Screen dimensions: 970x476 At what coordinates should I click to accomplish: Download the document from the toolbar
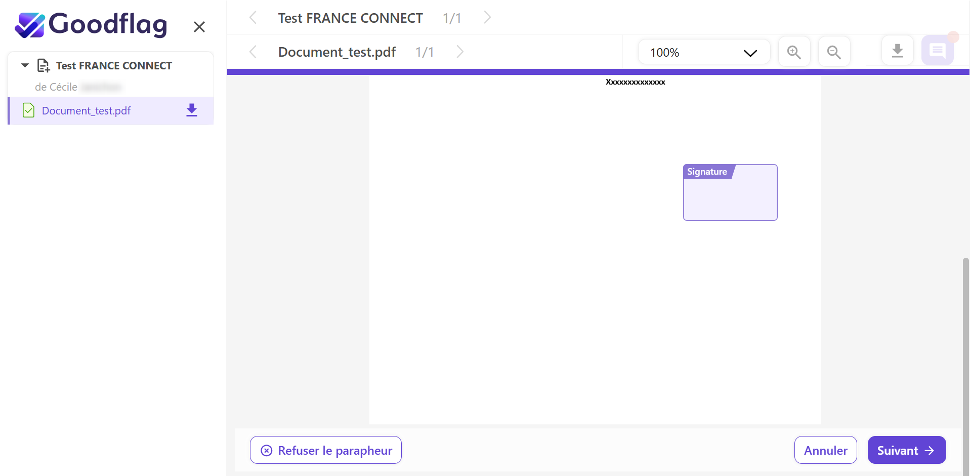click(x=897, y=51)
